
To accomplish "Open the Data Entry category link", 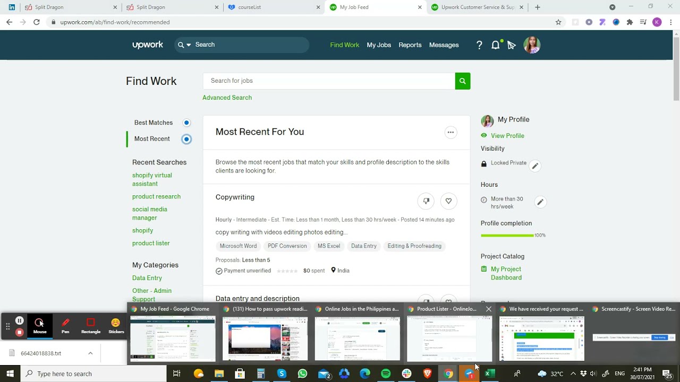I will [x=147, y=278].
